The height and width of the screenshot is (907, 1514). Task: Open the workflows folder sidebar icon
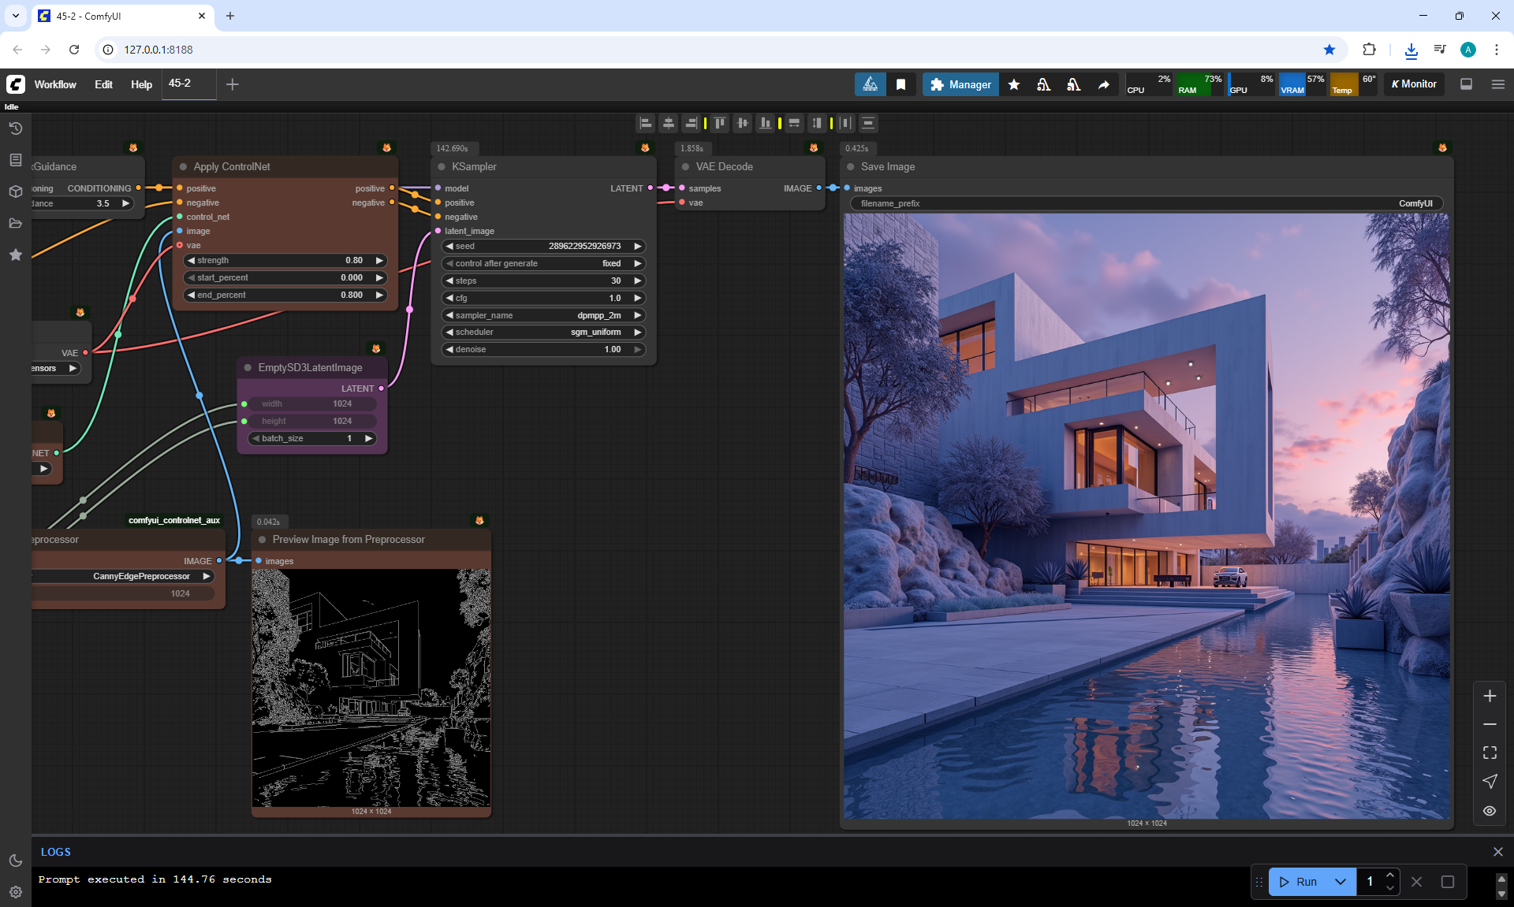coord(16,223)
